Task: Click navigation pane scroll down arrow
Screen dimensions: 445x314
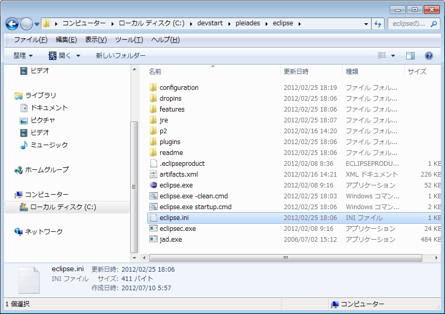Action: (134, 258)
